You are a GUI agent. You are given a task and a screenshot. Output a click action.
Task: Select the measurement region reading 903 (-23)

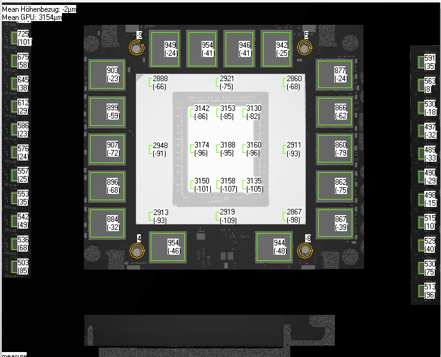(x=107, y=74)
